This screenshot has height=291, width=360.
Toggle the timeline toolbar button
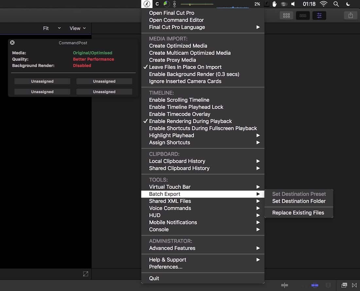tap(303, 16)
